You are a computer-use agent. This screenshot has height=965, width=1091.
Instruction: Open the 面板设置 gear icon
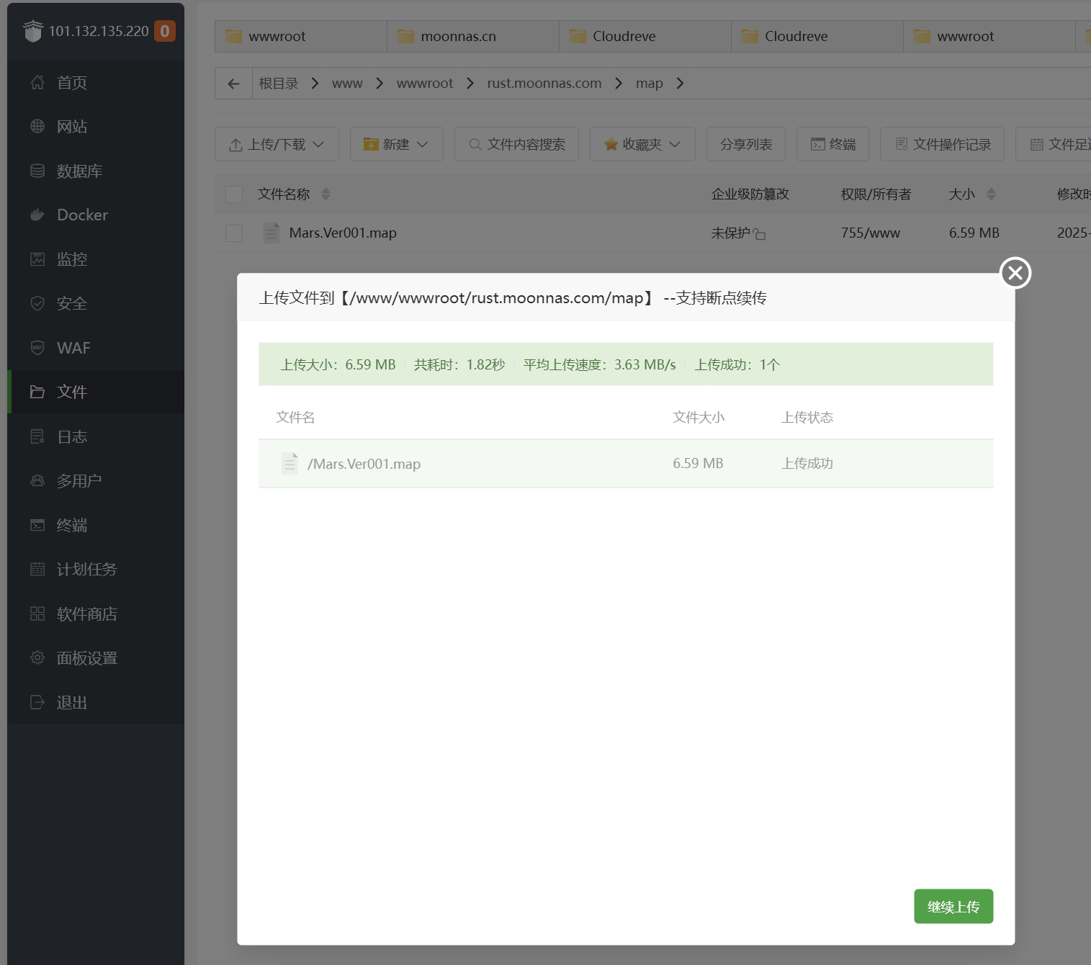(x=37, y=657)
